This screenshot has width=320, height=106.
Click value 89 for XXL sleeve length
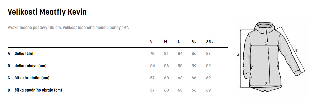point(208,66)
